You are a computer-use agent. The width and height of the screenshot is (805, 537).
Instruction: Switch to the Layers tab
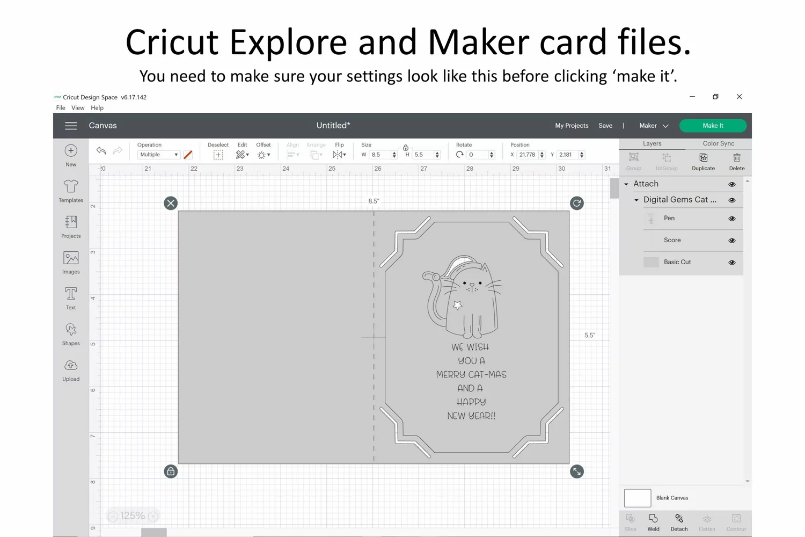click(x=652, y=144)
